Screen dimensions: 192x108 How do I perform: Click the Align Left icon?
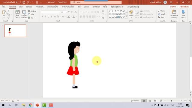coord(81,16)
